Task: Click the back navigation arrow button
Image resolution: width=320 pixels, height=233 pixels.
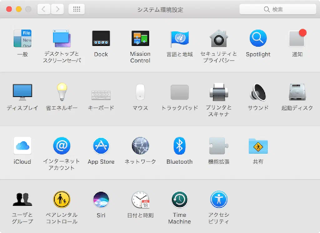Action: tap(44, 9)
